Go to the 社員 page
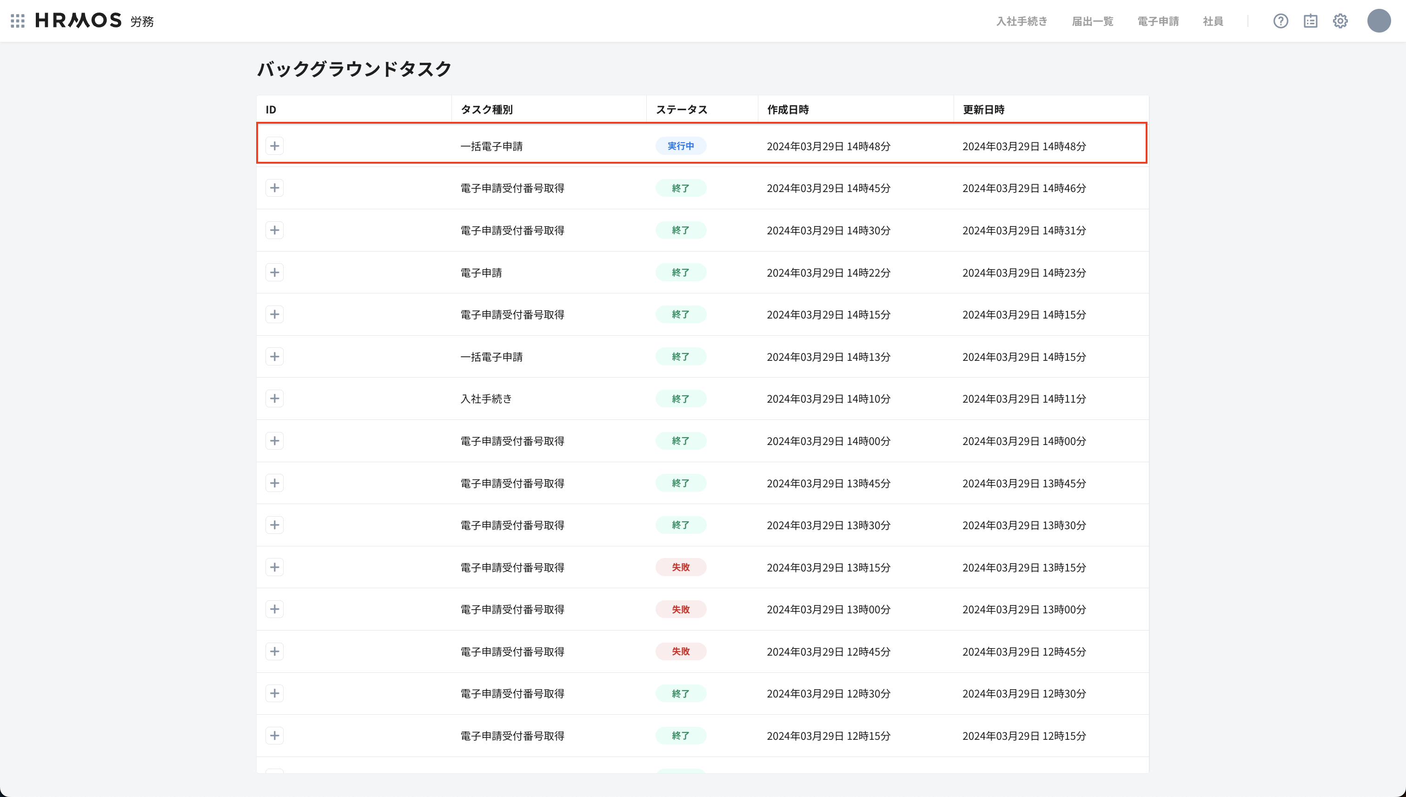Image resolution: width=1406 pixels, height=797 pixels. click(1213, 21)
